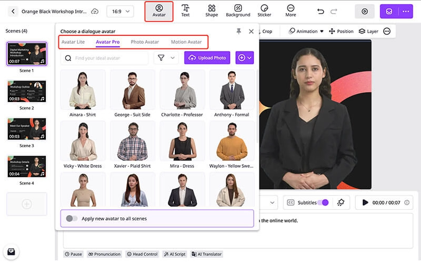This screenshot has height=263, width=421.
Task: Open the Layer tool
Action: [x=368, y=32]
